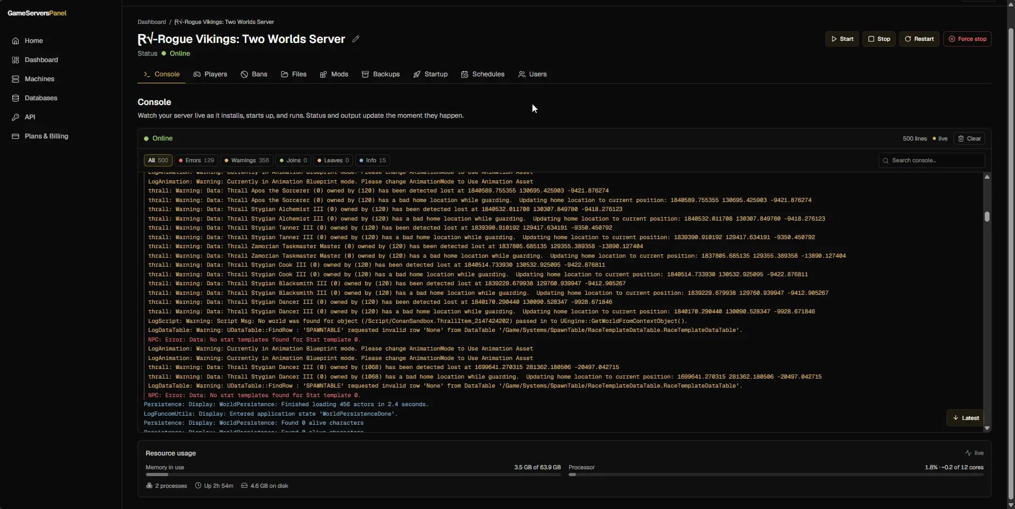Filter console by Info 15
The height and width of the screenshot is (509, 1015).
click(x=373, y=160)
